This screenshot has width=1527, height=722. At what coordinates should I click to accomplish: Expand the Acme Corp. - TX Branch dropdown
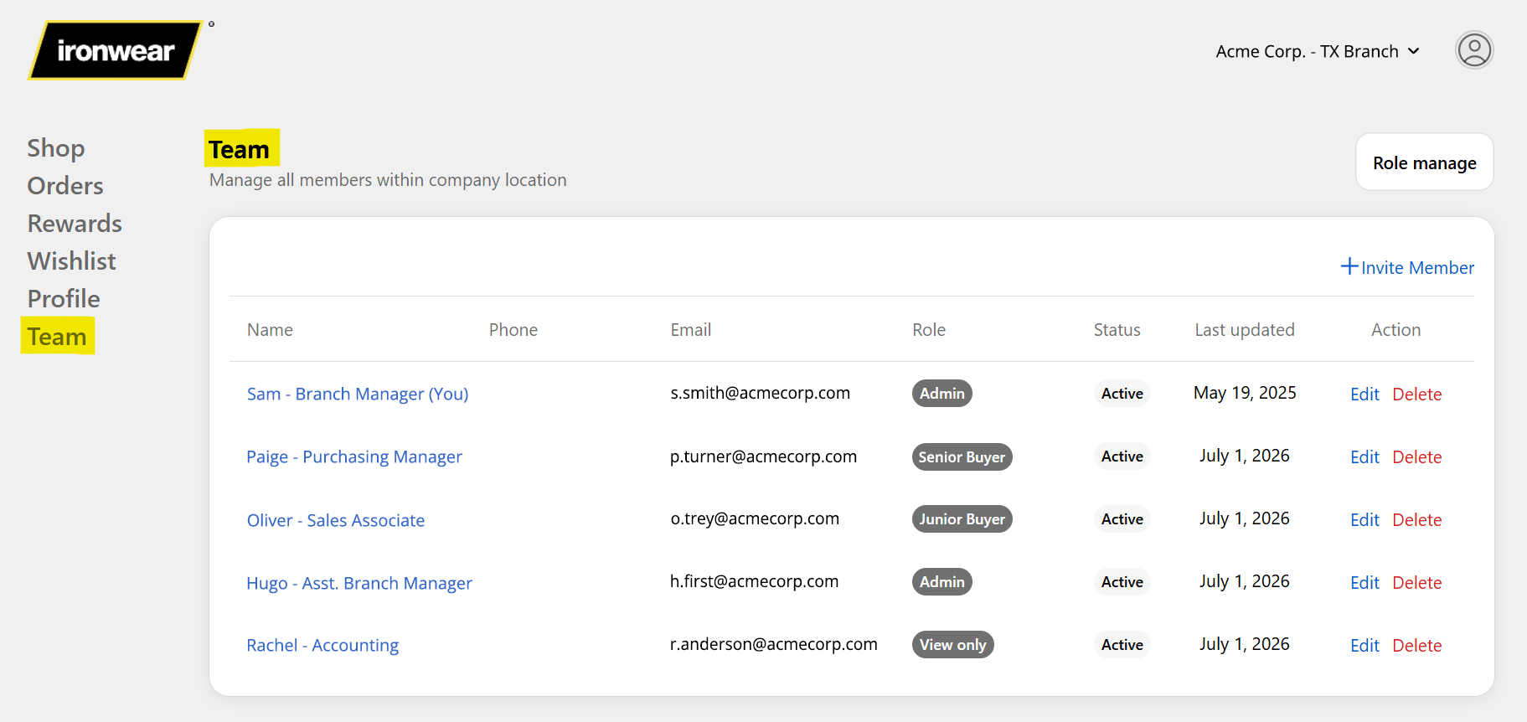pyautogui.click(x=1318, y=51)
